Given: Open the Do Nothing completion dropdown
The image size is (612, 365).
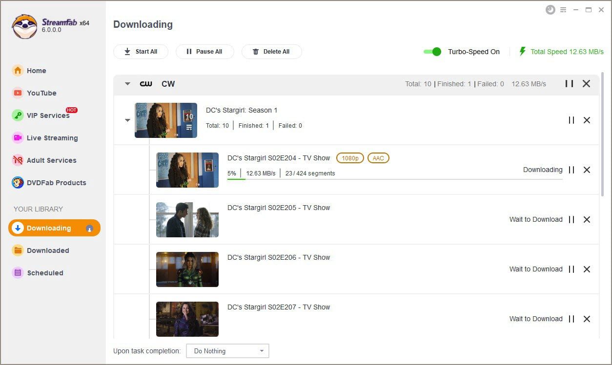Looking at the screenshot, I should tap(227, 351).
